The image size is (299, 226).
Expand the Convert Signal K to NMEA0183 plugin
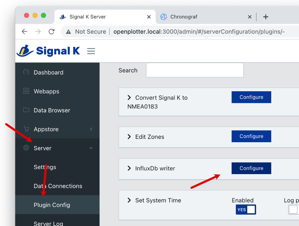pyautogui.click(x=129, y=97)
